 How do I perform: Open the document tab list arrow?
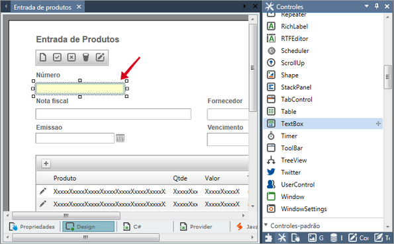click(x=244, y=6)
